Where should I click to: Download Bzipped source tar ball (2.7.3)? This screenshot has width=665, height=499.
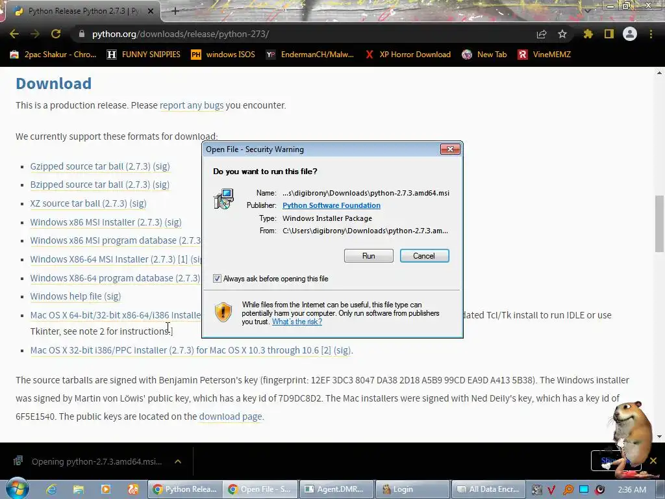point(90,185)
